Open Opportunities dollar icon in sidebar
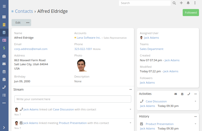The image size is (202, 131). [x=4, y=48]
